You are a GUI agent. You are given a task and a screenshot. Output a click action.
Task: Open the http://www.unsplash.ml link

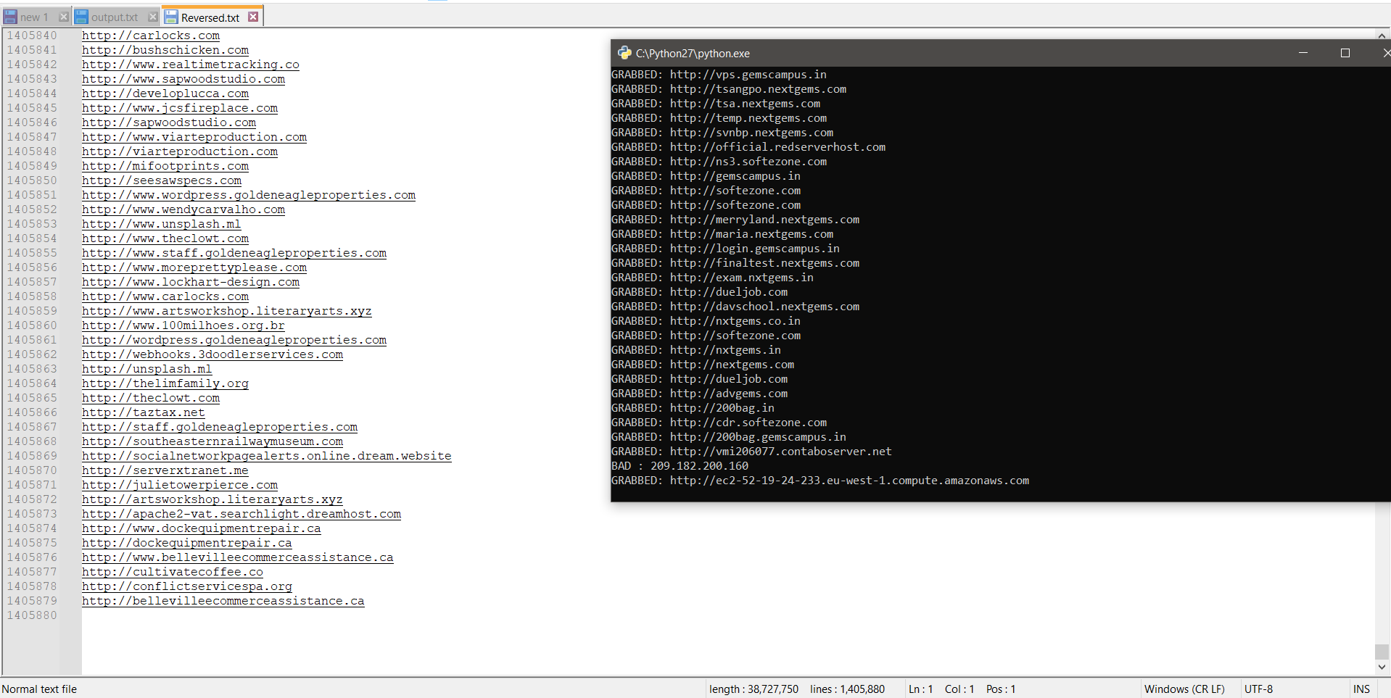point(161,224)
